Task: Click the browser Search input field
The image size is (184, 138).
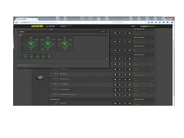Action: pos(131,22)
